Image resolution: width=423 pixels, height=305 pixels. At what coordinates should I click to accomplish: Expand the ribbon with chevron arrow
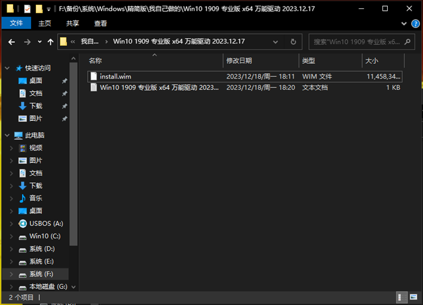pyautogui.click(x=402, y=23)
